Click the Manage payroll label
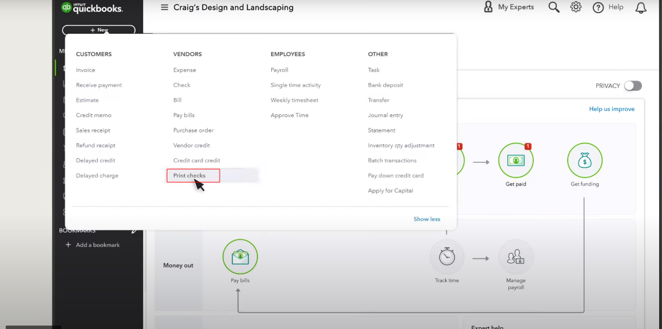This screenshot has width=662, height=329. (516, 284)
